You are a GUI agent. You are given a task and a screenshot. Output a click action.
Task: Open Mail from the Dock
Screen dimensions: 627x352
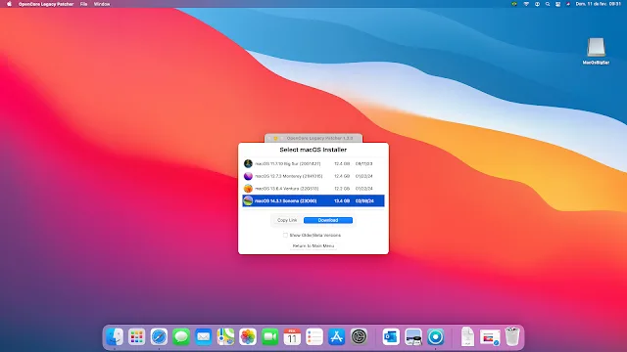tap(204, 336)
